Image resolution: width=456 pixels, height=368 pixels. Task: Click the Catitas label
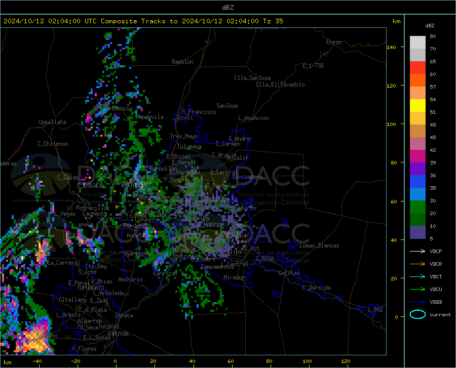(x=289, y=273)
